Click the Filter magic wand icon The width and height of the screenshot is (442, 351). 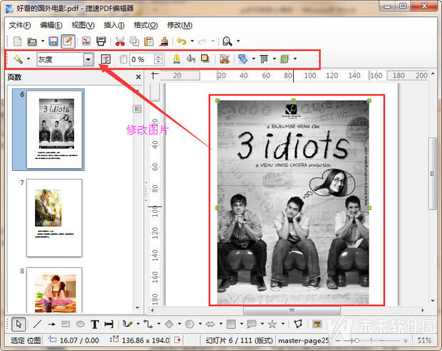[18, 59]
